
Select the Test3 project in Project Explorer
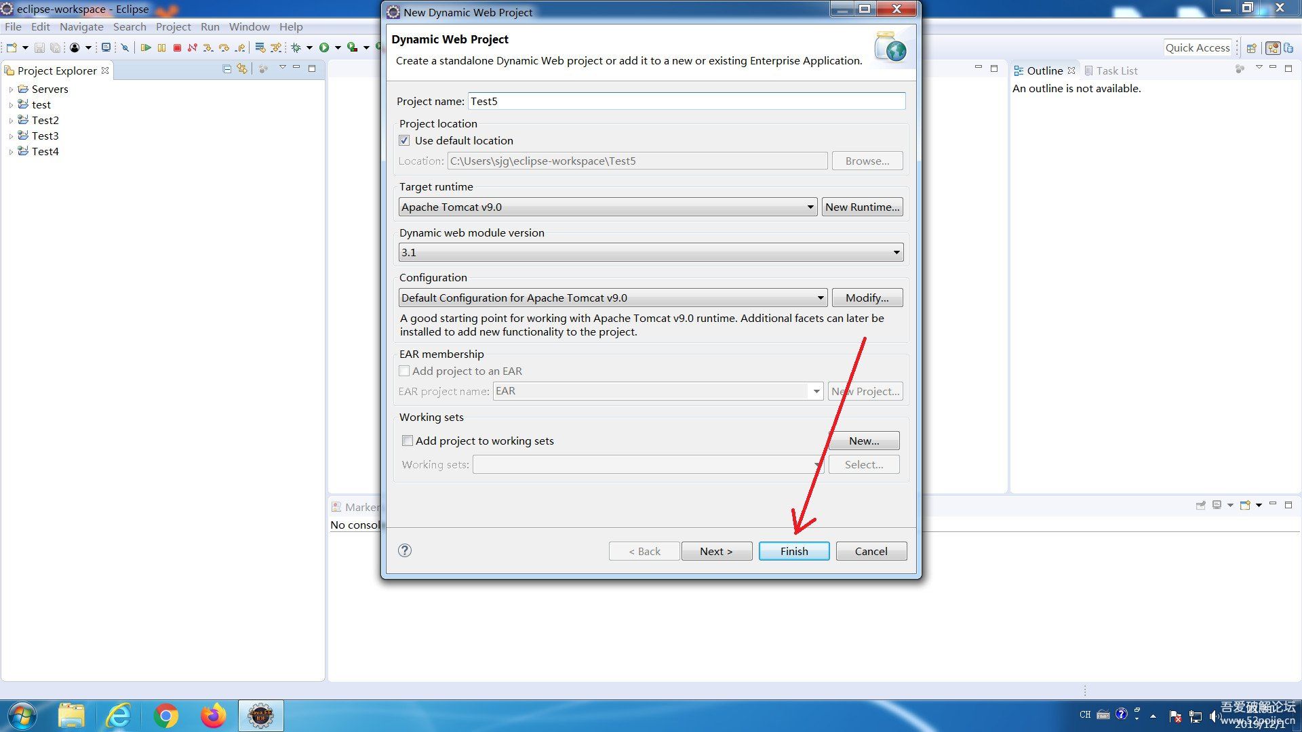[45, 136]
